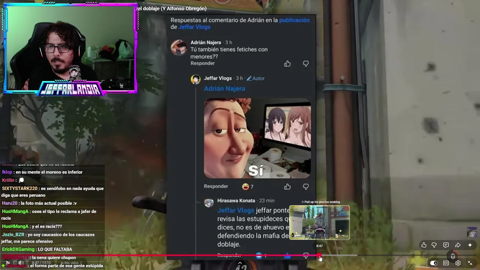Click the '8:47 / 13:10' time display
Viewport: 480px width, 270px height.
click(x=41, y=263)
